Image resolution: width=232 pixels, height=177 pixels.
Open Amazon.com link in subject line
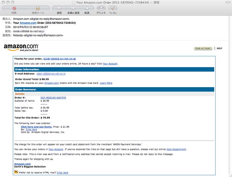(28, 23)
